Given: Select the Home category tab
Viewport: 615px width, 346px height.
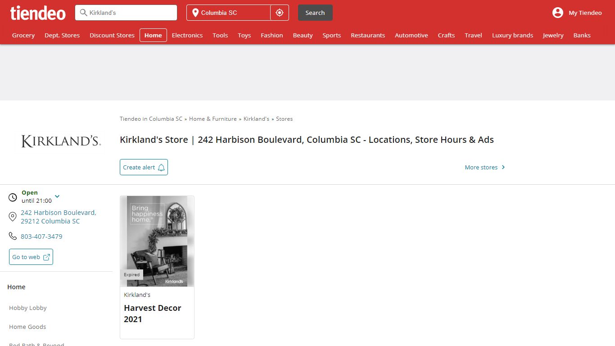Looking at the screenshot, I should (x=153, y=35).
